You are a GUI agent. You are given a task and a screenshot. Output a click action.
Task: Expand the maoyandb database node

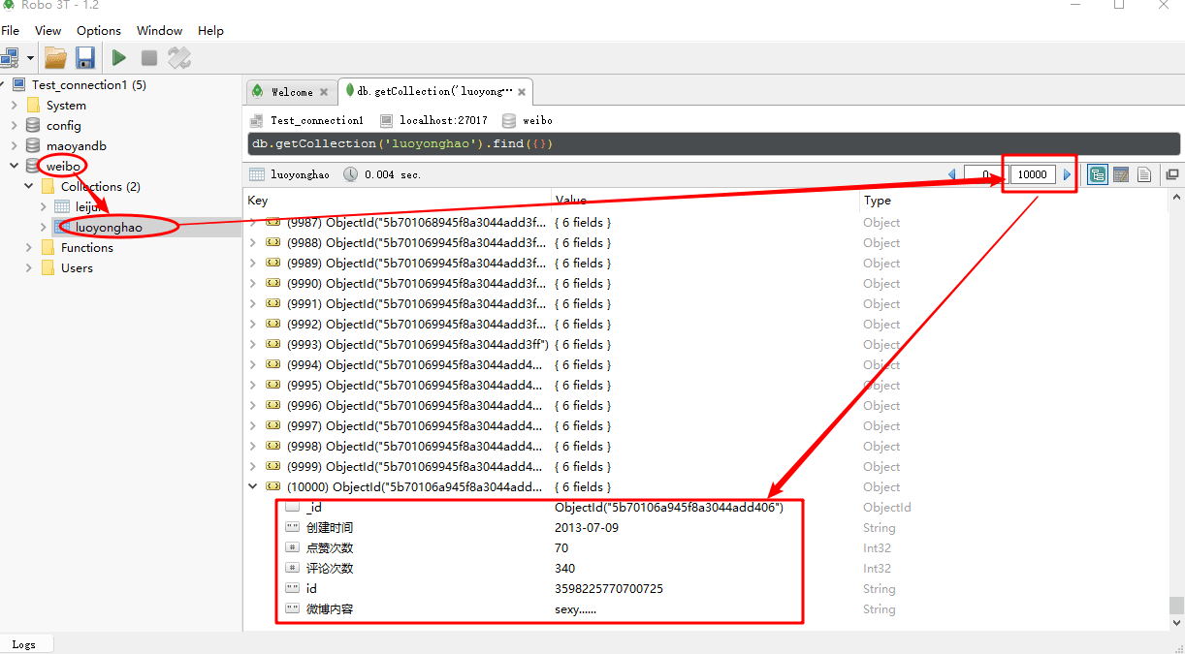click(x=14, y=146)
